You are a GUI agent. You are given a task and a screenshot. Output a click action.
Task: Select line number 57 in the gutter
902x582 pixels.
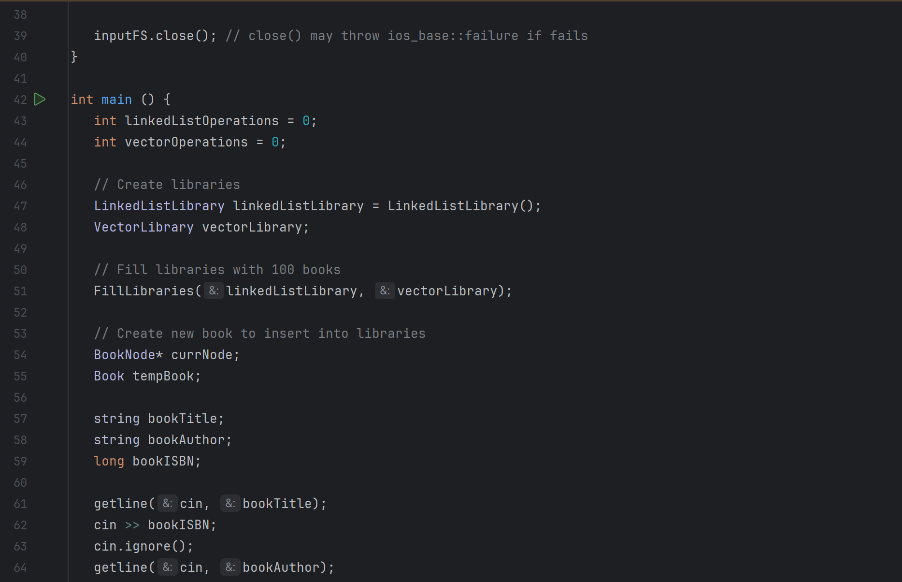pyautogui.click(x=20, y=418)
